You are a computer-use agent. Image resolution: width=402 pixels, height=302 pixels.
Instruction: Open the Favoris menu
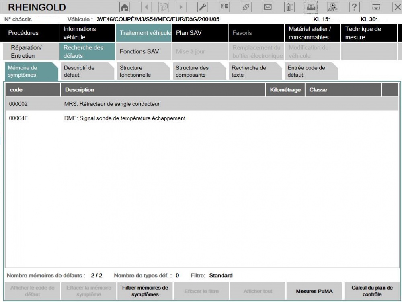(x=256, y=33)
